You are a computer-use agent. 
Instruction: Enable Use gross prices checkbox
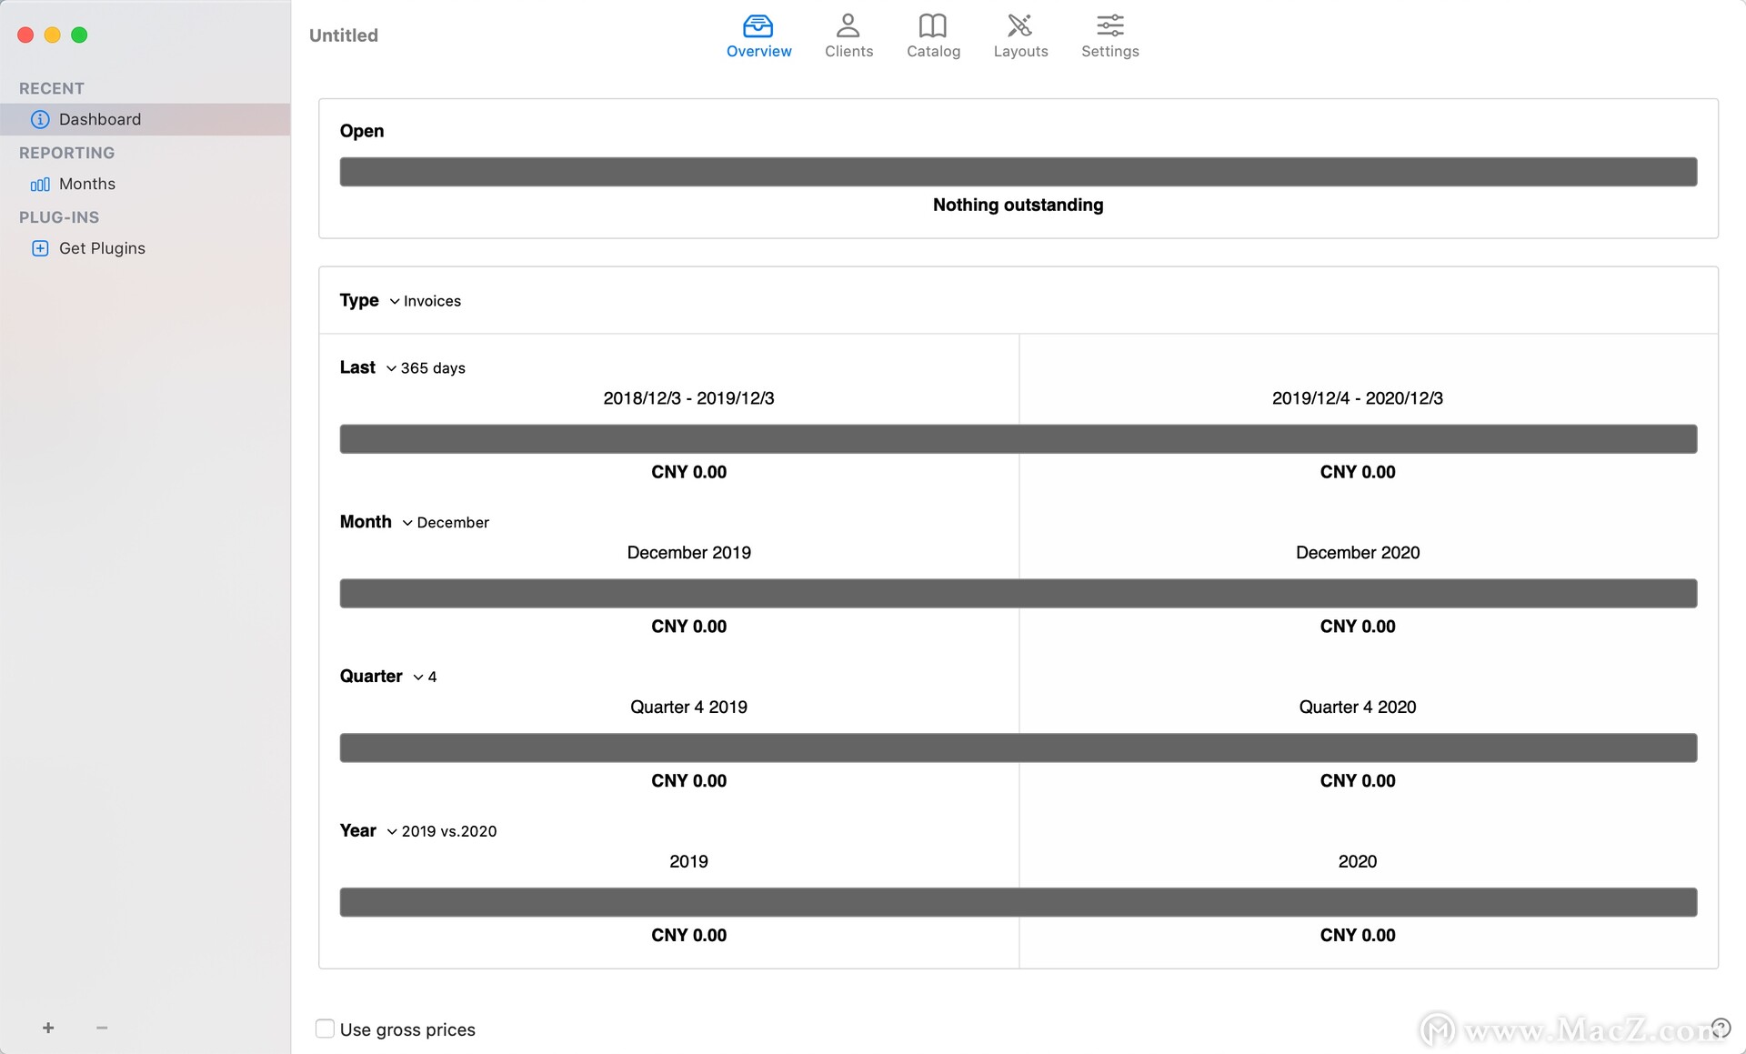pyautogui.click(x=325, y=1029)
